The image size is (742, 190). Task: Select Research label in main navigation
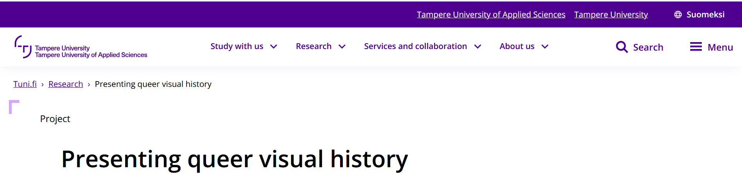point(313,46)
